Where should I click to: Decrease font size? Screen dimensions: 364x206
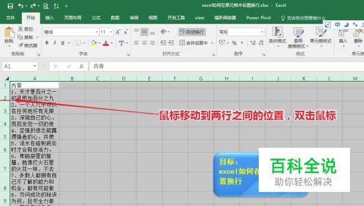coord(126,32)
